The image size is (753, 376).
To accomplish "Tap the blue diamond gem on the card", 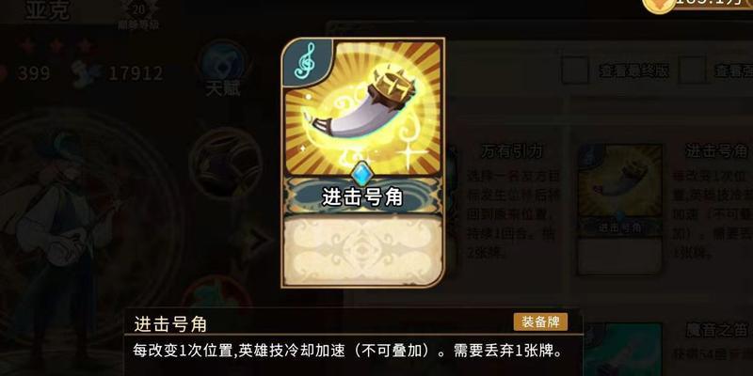I will click(363, 174).
